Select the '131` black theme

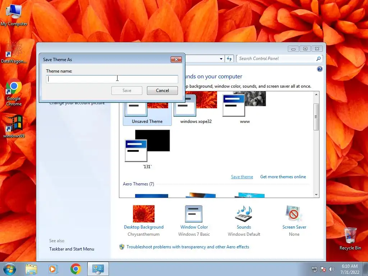pyautogui.click(x=147, y=149)
